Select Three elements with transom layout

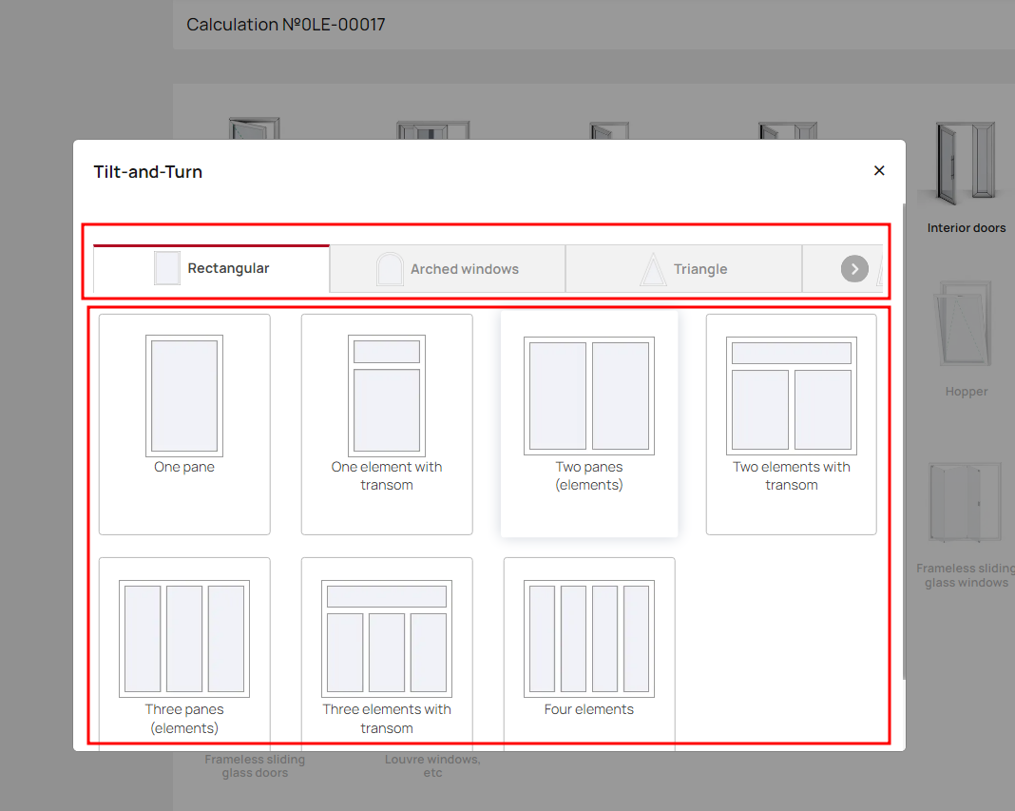(x=387, y=653)
